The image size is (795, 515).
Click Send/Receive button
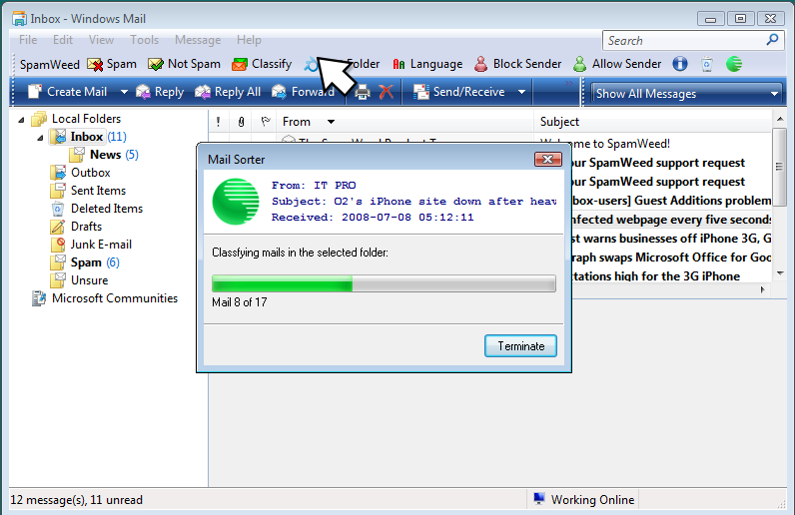click(x=459, y=92)
